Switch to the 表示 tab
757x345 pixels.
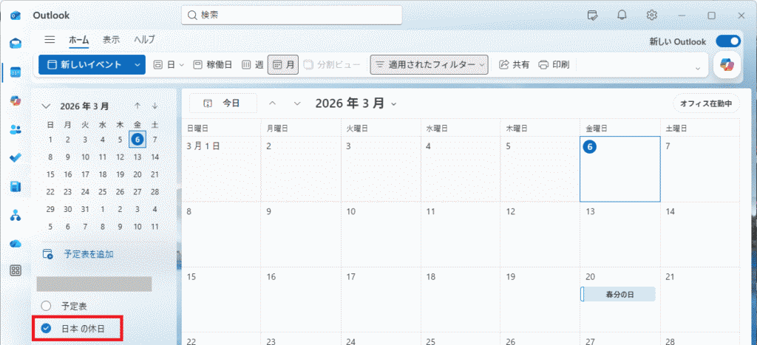point(111,40)
